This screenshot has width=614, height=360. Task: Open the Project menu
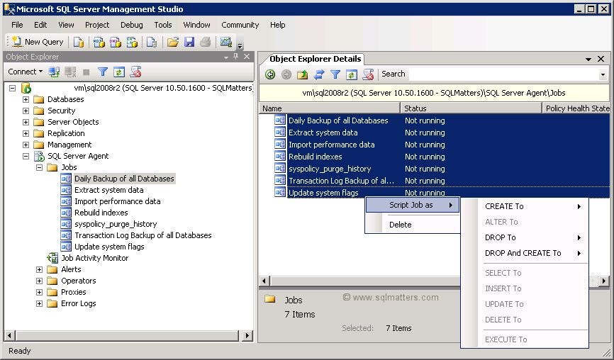pos(97,25)
